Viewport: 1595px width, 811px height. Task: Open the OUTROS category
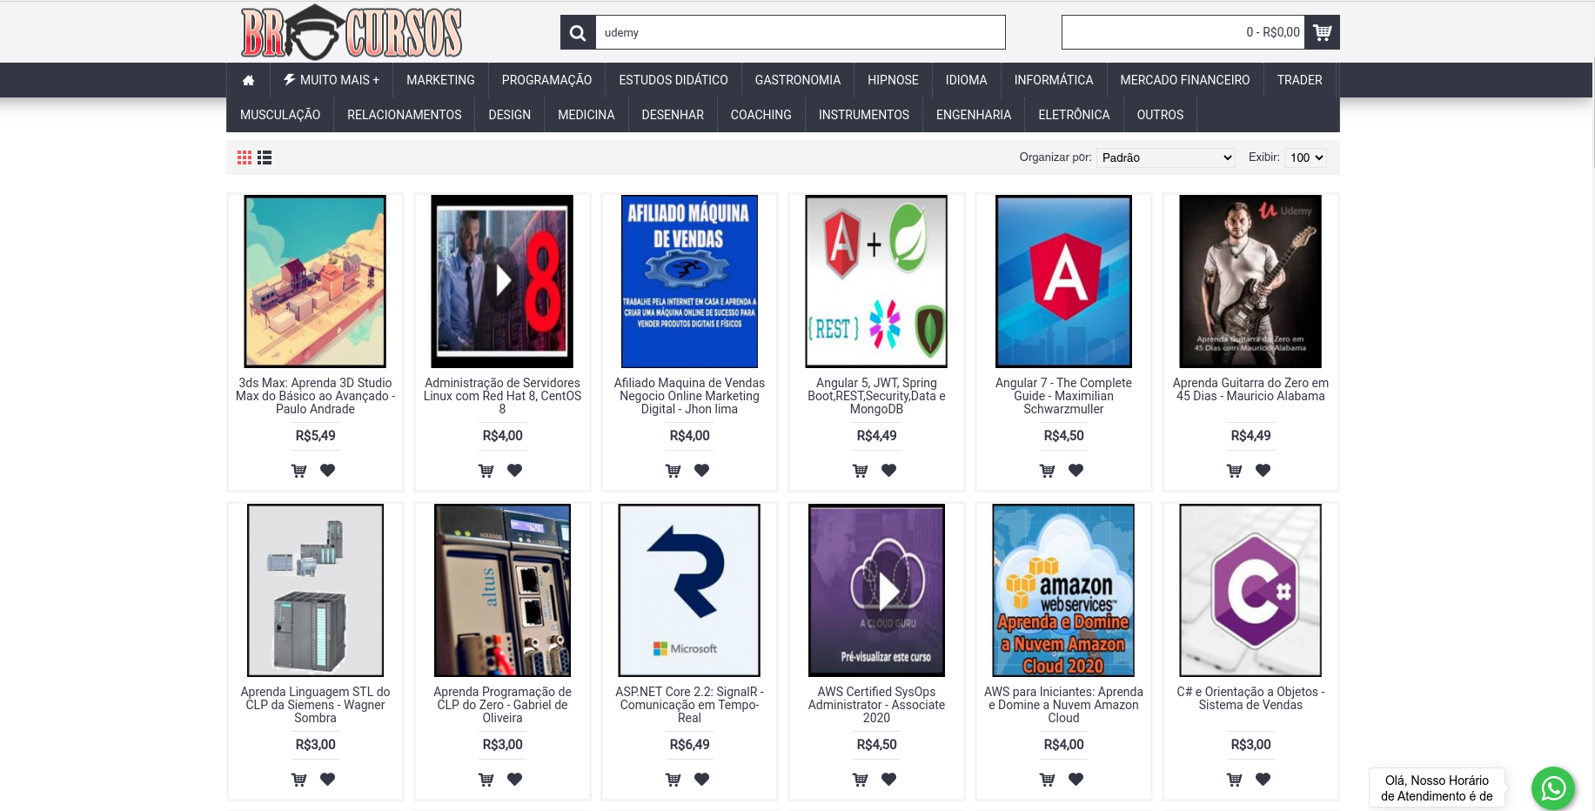coord(1160,115)
